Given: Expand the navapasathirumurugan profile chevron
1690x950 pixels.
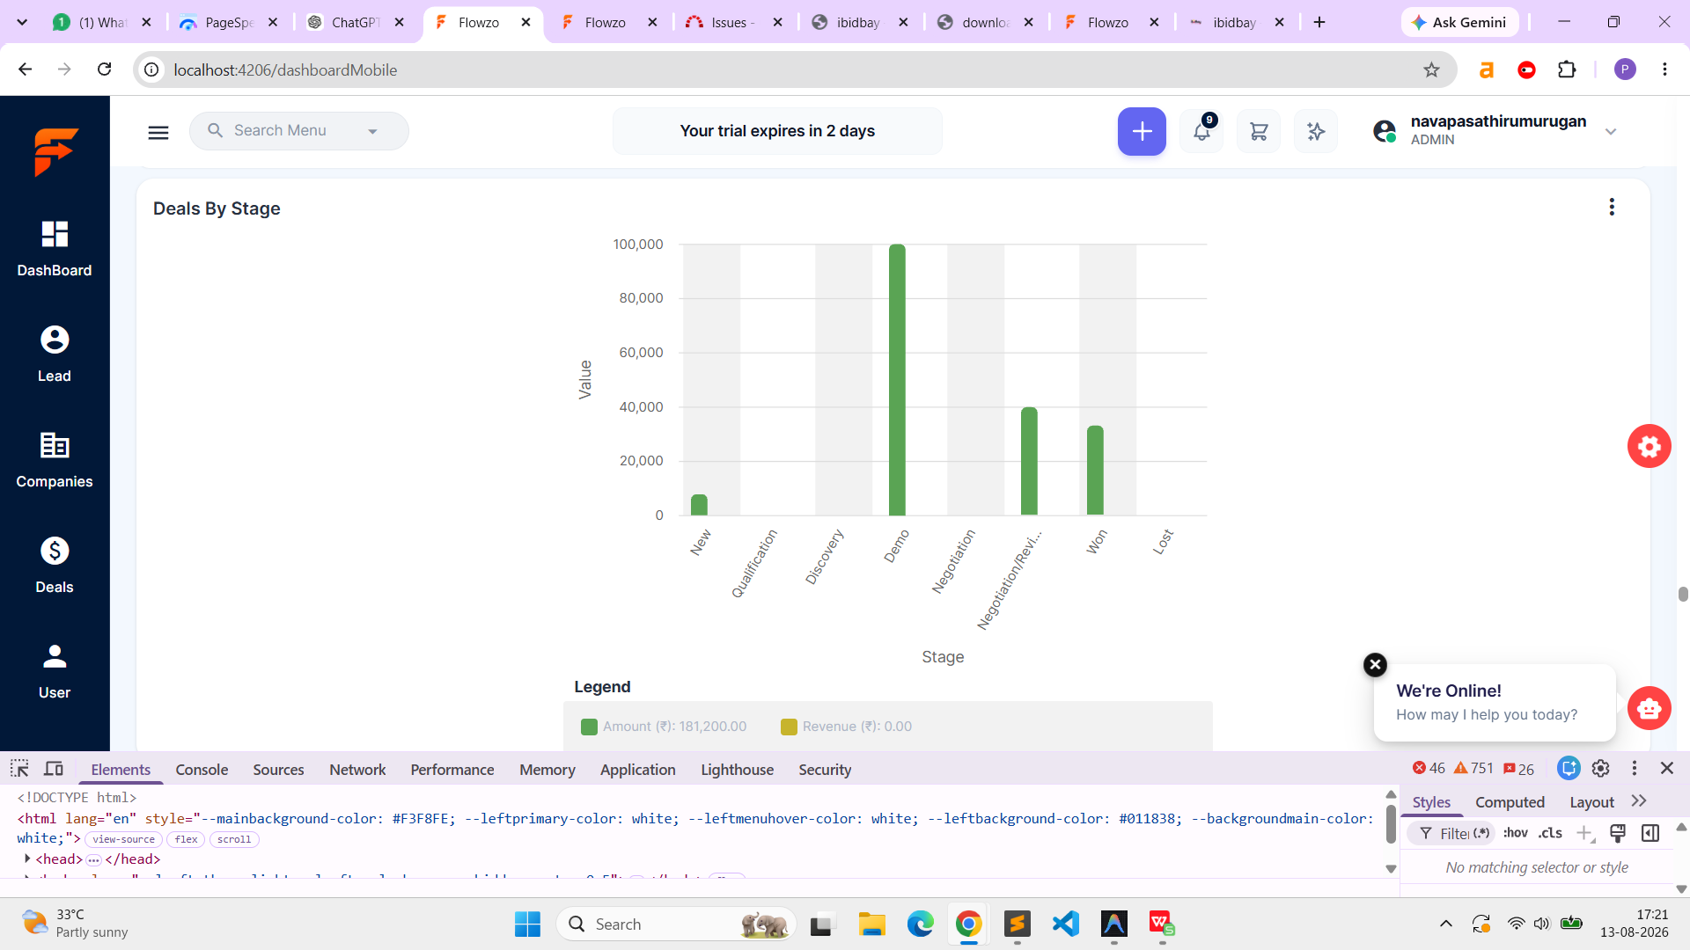Looking at the screenshot, I should pyautogui.click(x=1611, y=132).
